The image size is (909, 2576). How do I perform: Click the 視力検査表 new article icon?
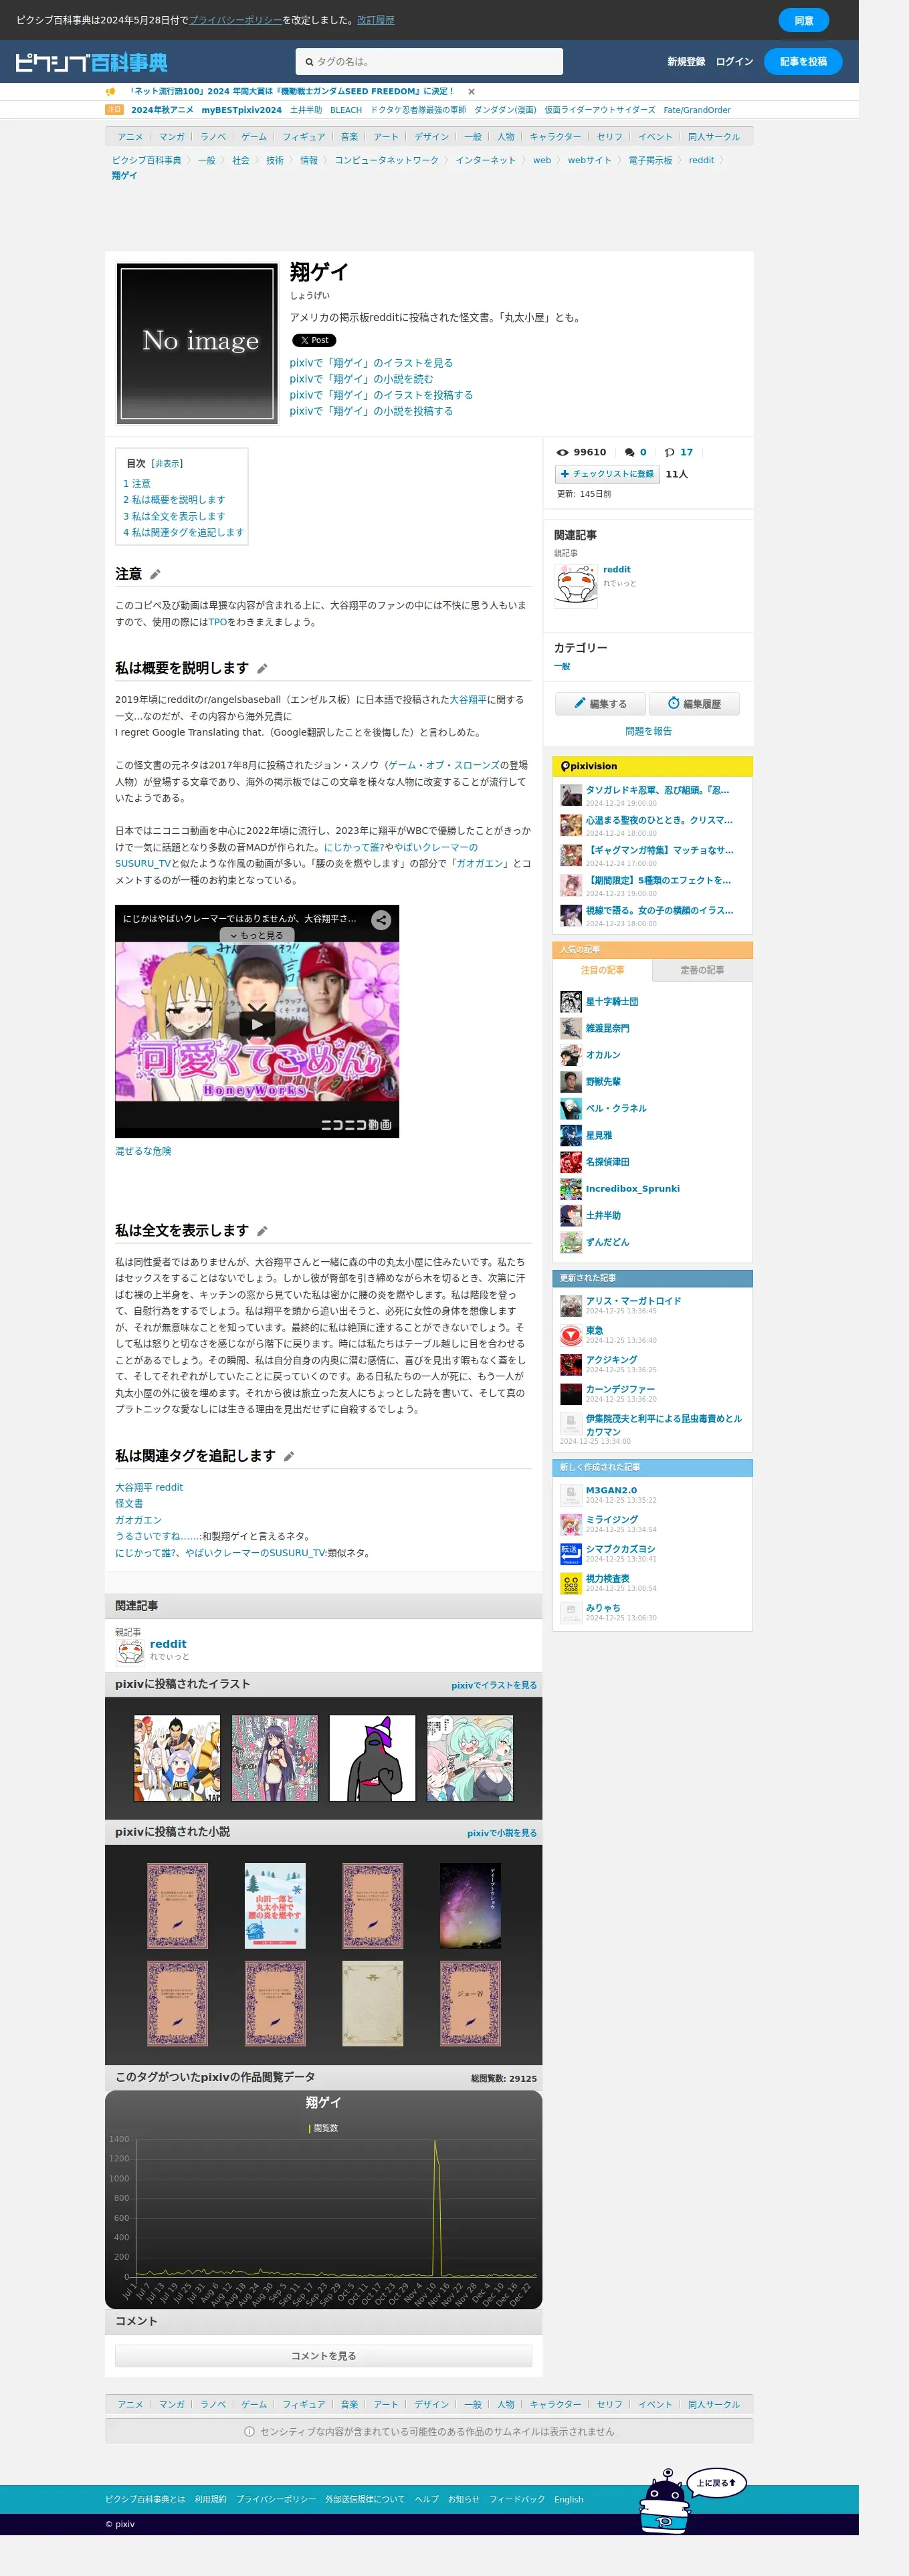click(571, 1583)
